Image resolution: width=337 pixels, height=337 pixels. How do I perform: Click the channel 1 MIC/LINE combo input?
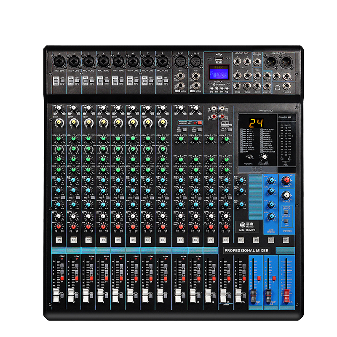58,62
